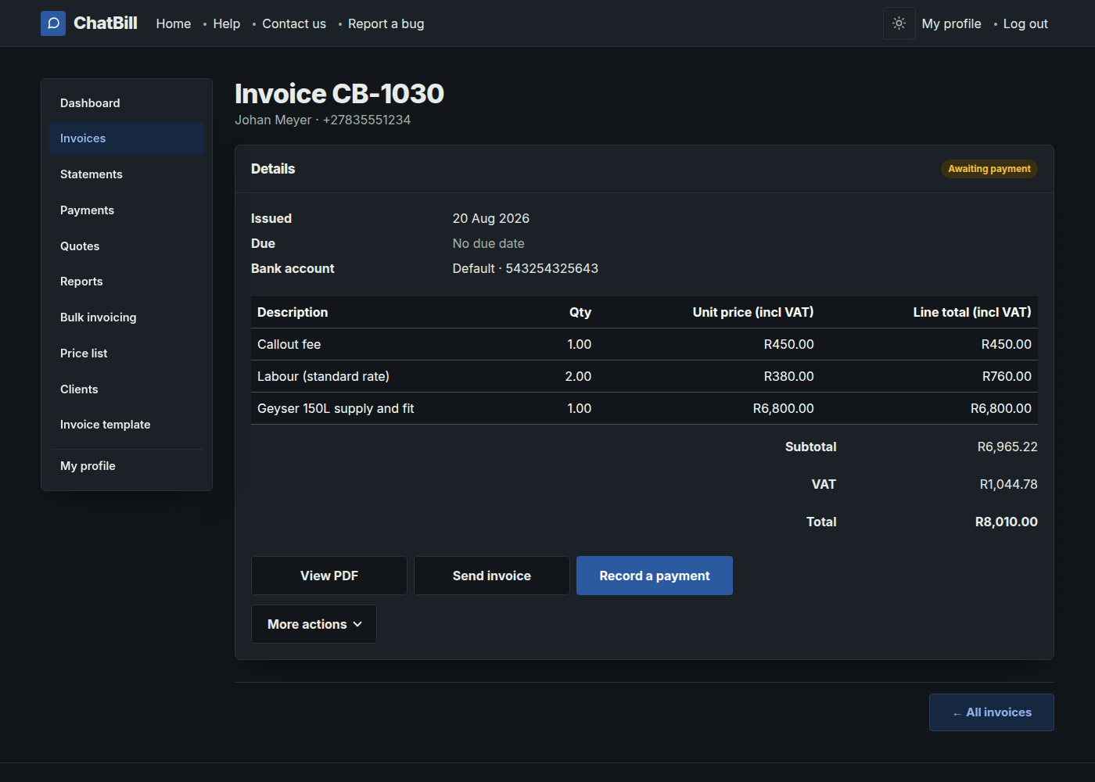This screenshot has width=1095, height=782.
Task: Go to Payments in the sidebar
Action: pyautogui.click(x=127, y=210)
